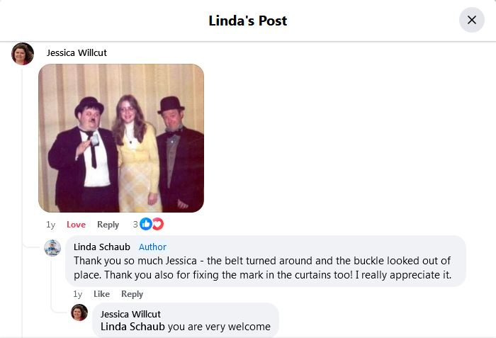Close the Linda's Post dialog

(x=472, y=20)
